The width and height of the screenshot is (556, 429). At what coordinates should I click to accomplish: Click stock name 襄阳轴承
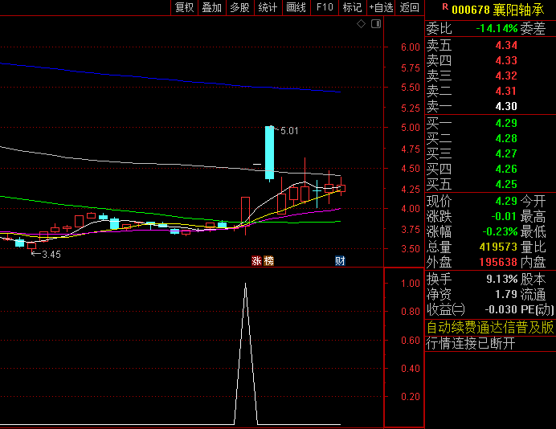518,10
